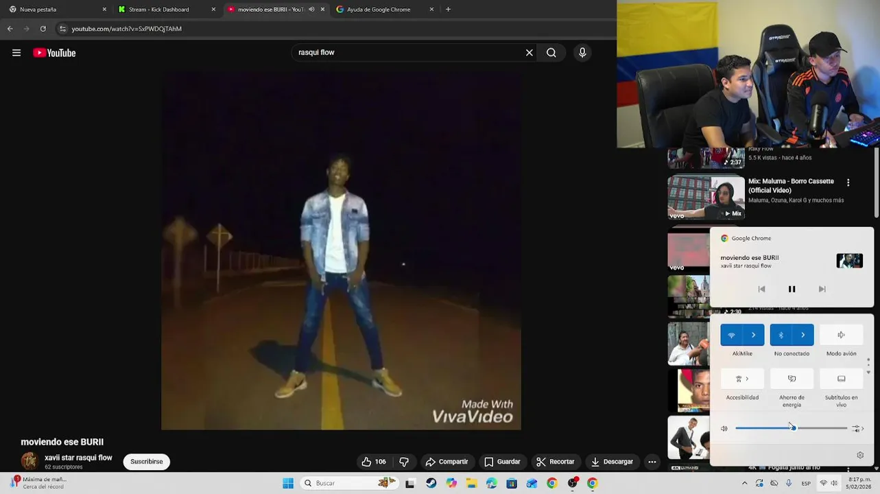Switch to Stream - Kick Dashboard tab

click(166, 10)
